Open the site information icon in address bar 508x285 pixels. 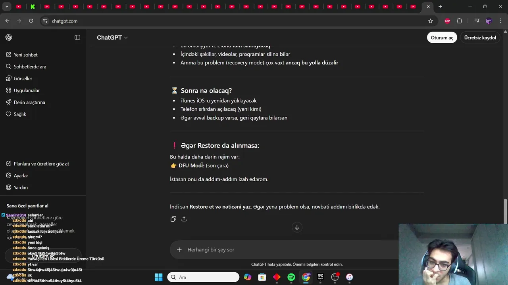[x=45, y=21]
